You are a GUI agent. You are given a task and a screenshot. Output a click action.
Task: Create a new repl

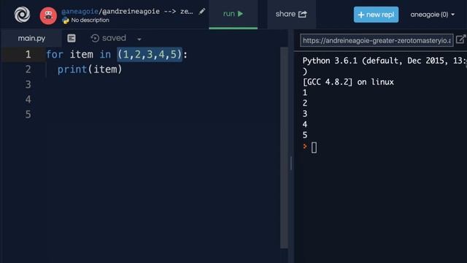[376, 15]
